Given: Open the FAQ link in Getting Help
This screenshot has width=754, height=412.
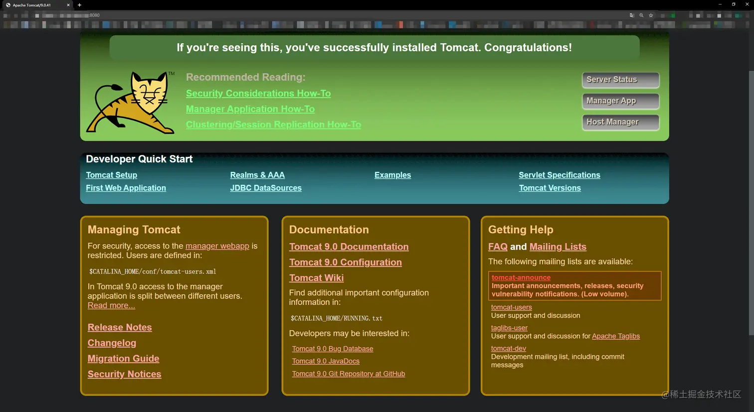Looking at the screenshot, I should (498, 247).
